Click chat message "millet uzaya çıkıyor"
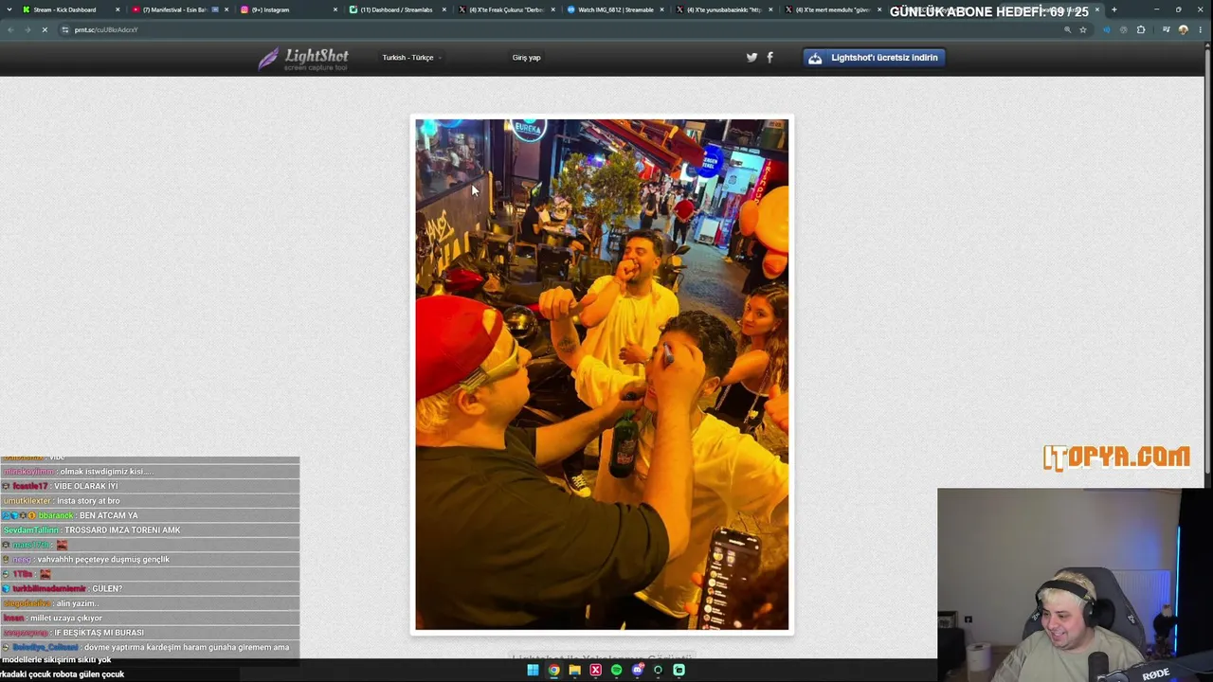 pos(66,618)
